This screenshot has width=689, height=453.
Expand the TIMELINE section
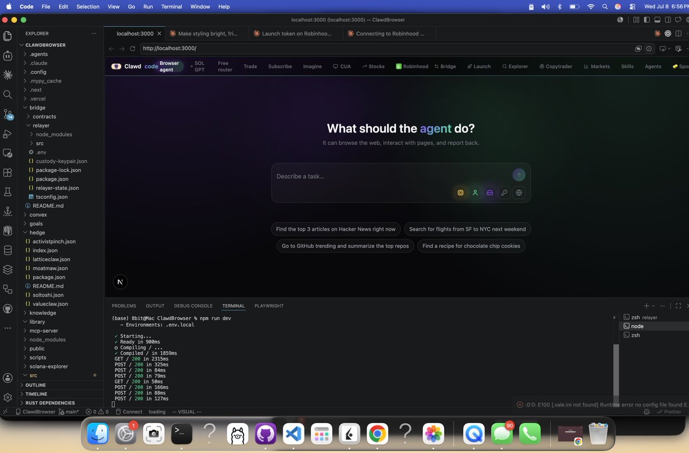[61, 394]
